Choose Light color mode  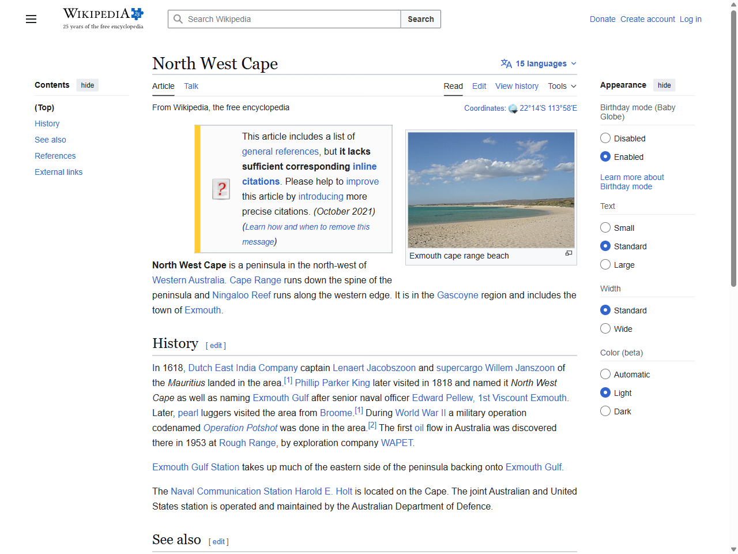(605, 392)
